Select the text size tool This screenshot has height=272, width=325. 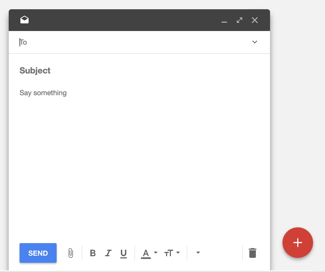pyautogui.click(x=168, y=253)
